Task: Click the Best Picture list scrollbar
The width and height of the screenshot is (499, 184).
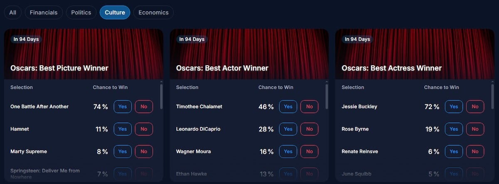Action: (161, 97)
